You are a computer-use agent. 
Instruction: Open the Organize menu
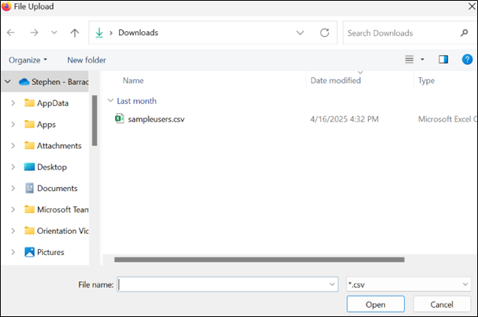click(x=27, y=60)
